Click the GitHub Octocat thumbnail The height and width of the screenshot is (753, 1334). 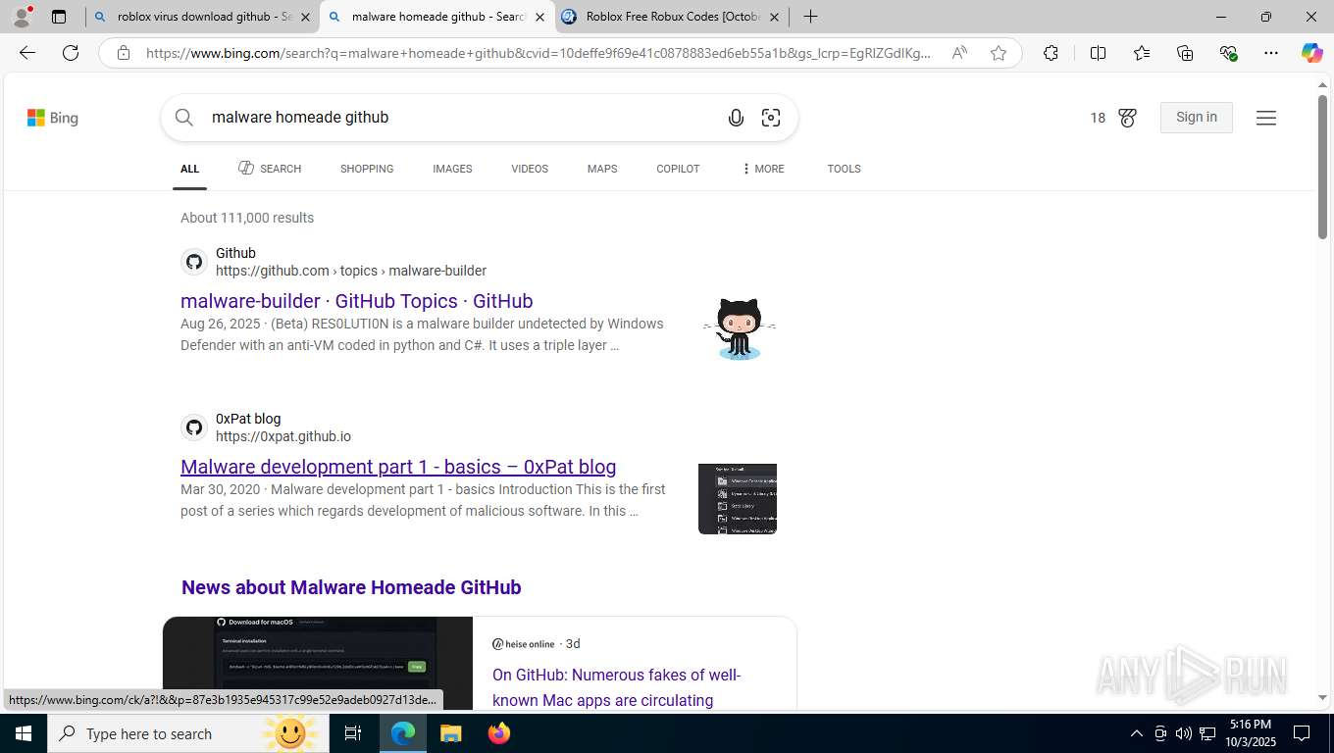pos(738,329)
